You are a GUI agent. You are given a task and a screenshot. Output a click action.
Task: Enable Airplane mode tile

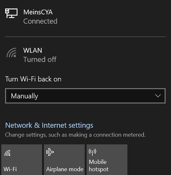64,160
